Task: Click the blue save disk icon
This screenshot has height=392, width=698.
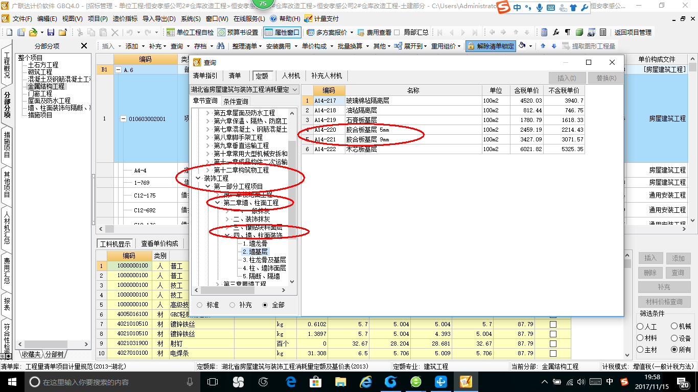Action: pyautogui.click(x=52, y=32)
